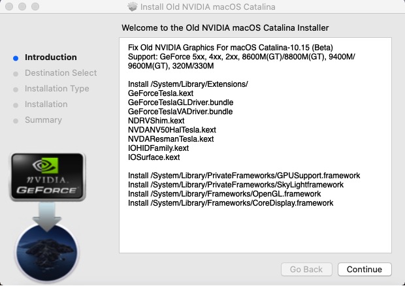The height and width of the screenshot is (286, 405).
Task: Click the text 'Install /System/Library/Extensions/'
Action: click(187, 84)
